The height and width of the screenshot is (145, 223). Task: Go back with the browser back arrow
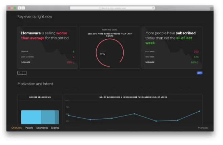(19, 8)
